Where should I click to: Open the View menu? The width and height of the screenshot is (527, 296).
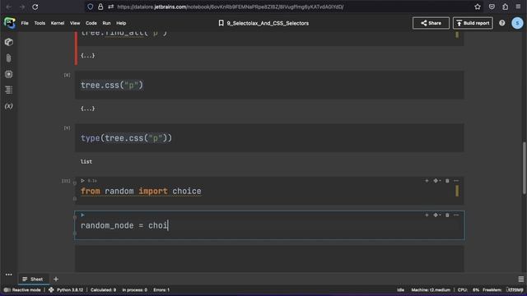(x=75, y=23)
